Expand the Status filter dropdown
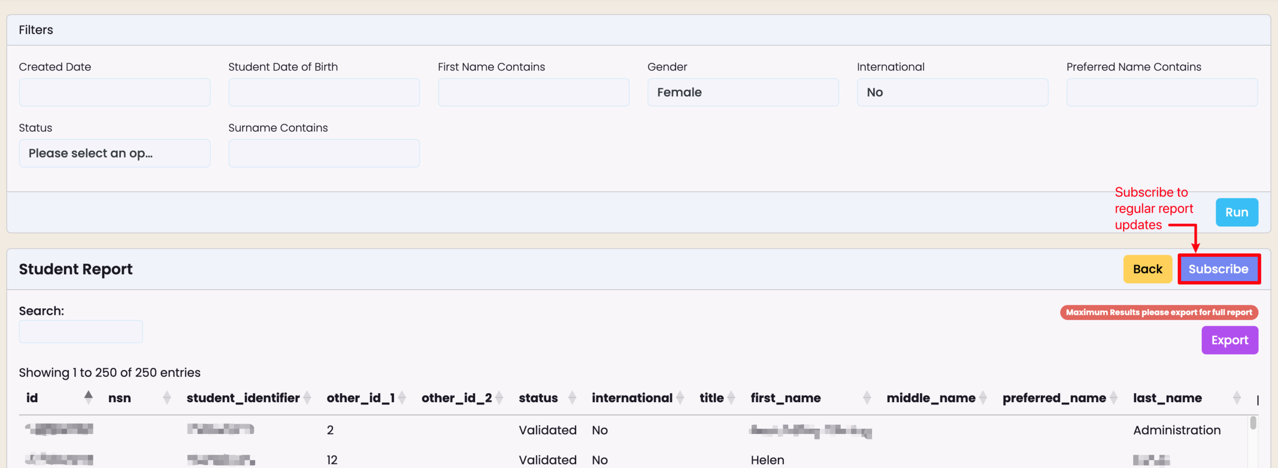This screenshot has height=468, width=1278. (114, 153)
